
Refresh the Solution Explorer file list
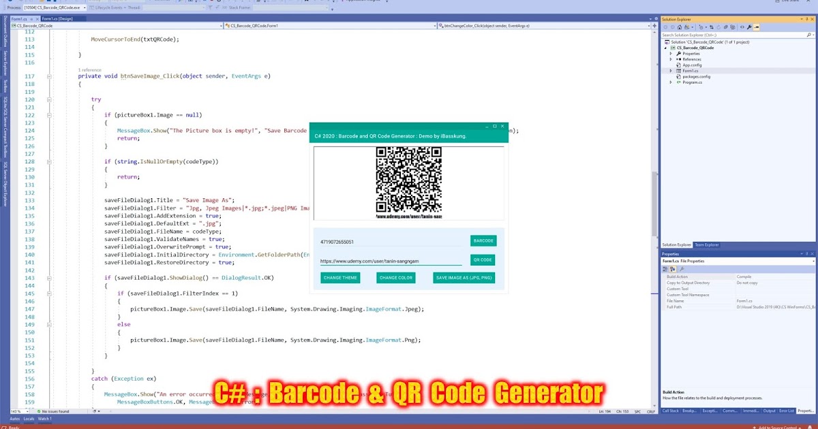pyautogui.click(x=718, y=27)
